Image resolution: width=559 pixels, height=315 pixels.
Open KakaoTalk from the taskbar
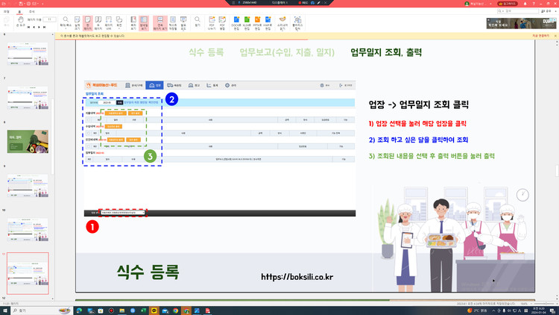pyautogui.click(x=154, y=311)
